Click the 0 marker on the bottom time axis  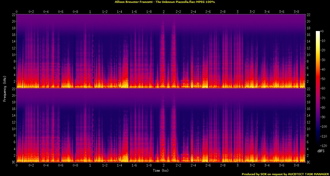17,166
